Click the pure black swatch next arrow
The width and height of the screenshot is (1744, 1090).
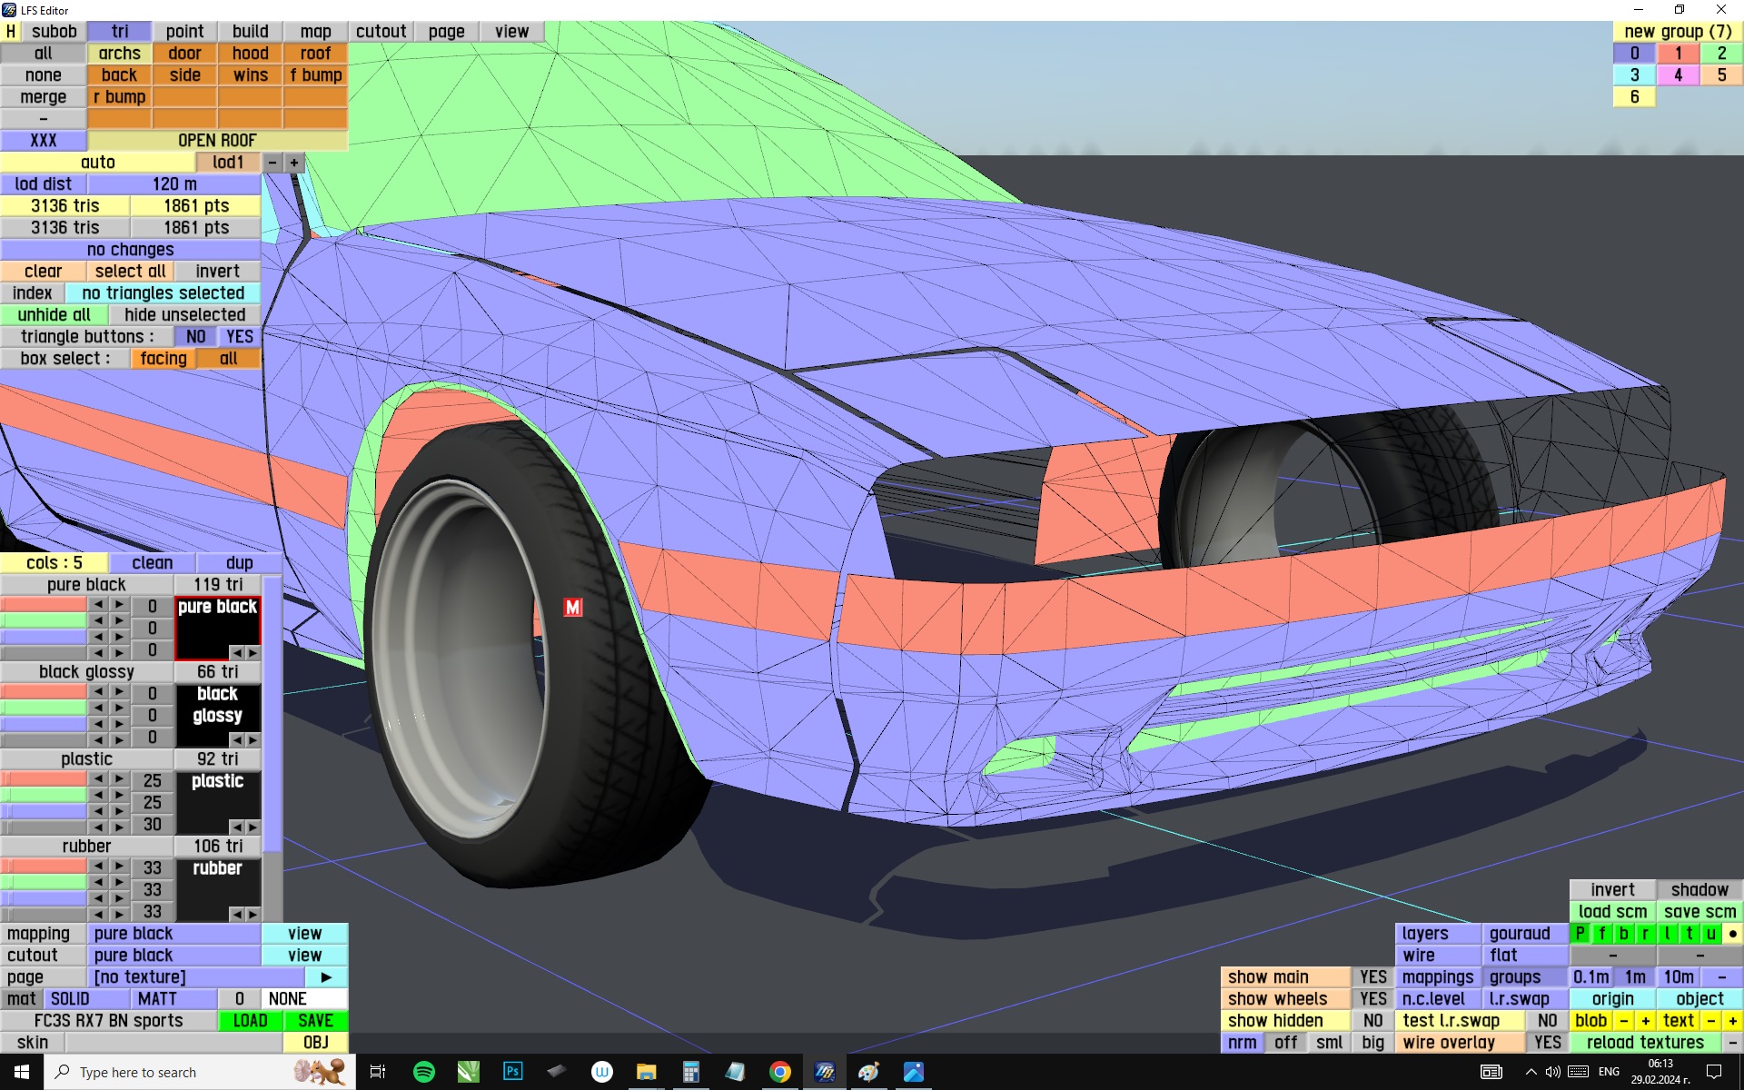click(253, 652)
